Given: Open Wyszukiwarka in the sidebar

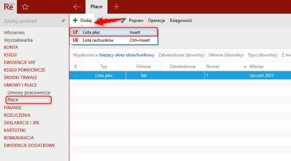Looking at the screenshot, I should (x=18, y=40).
